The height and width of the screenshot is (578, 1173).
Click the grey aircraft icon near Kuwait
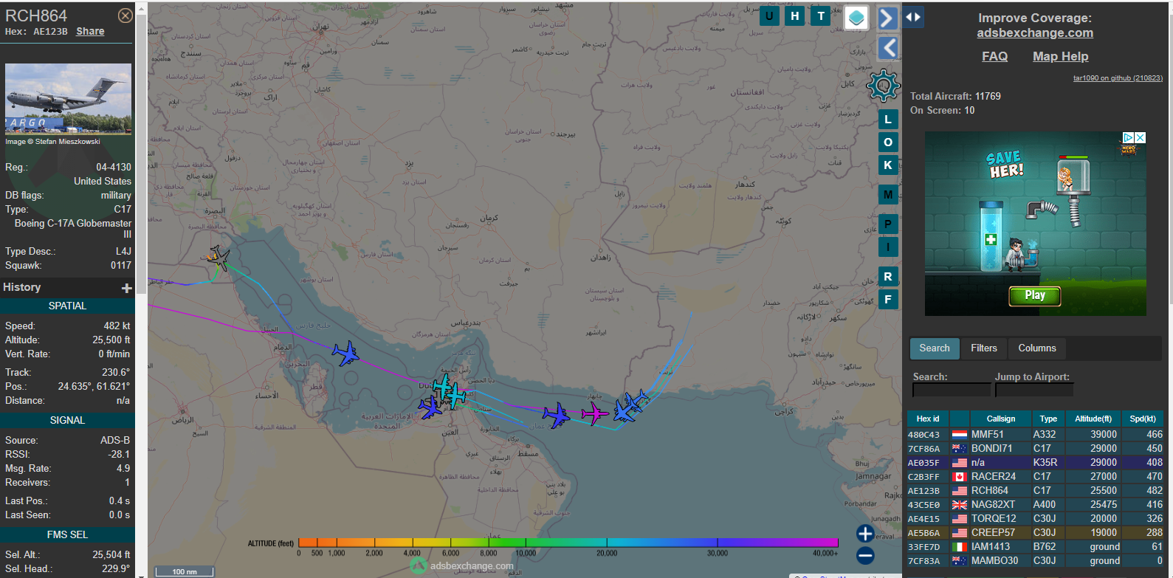(x=219, y=258)
